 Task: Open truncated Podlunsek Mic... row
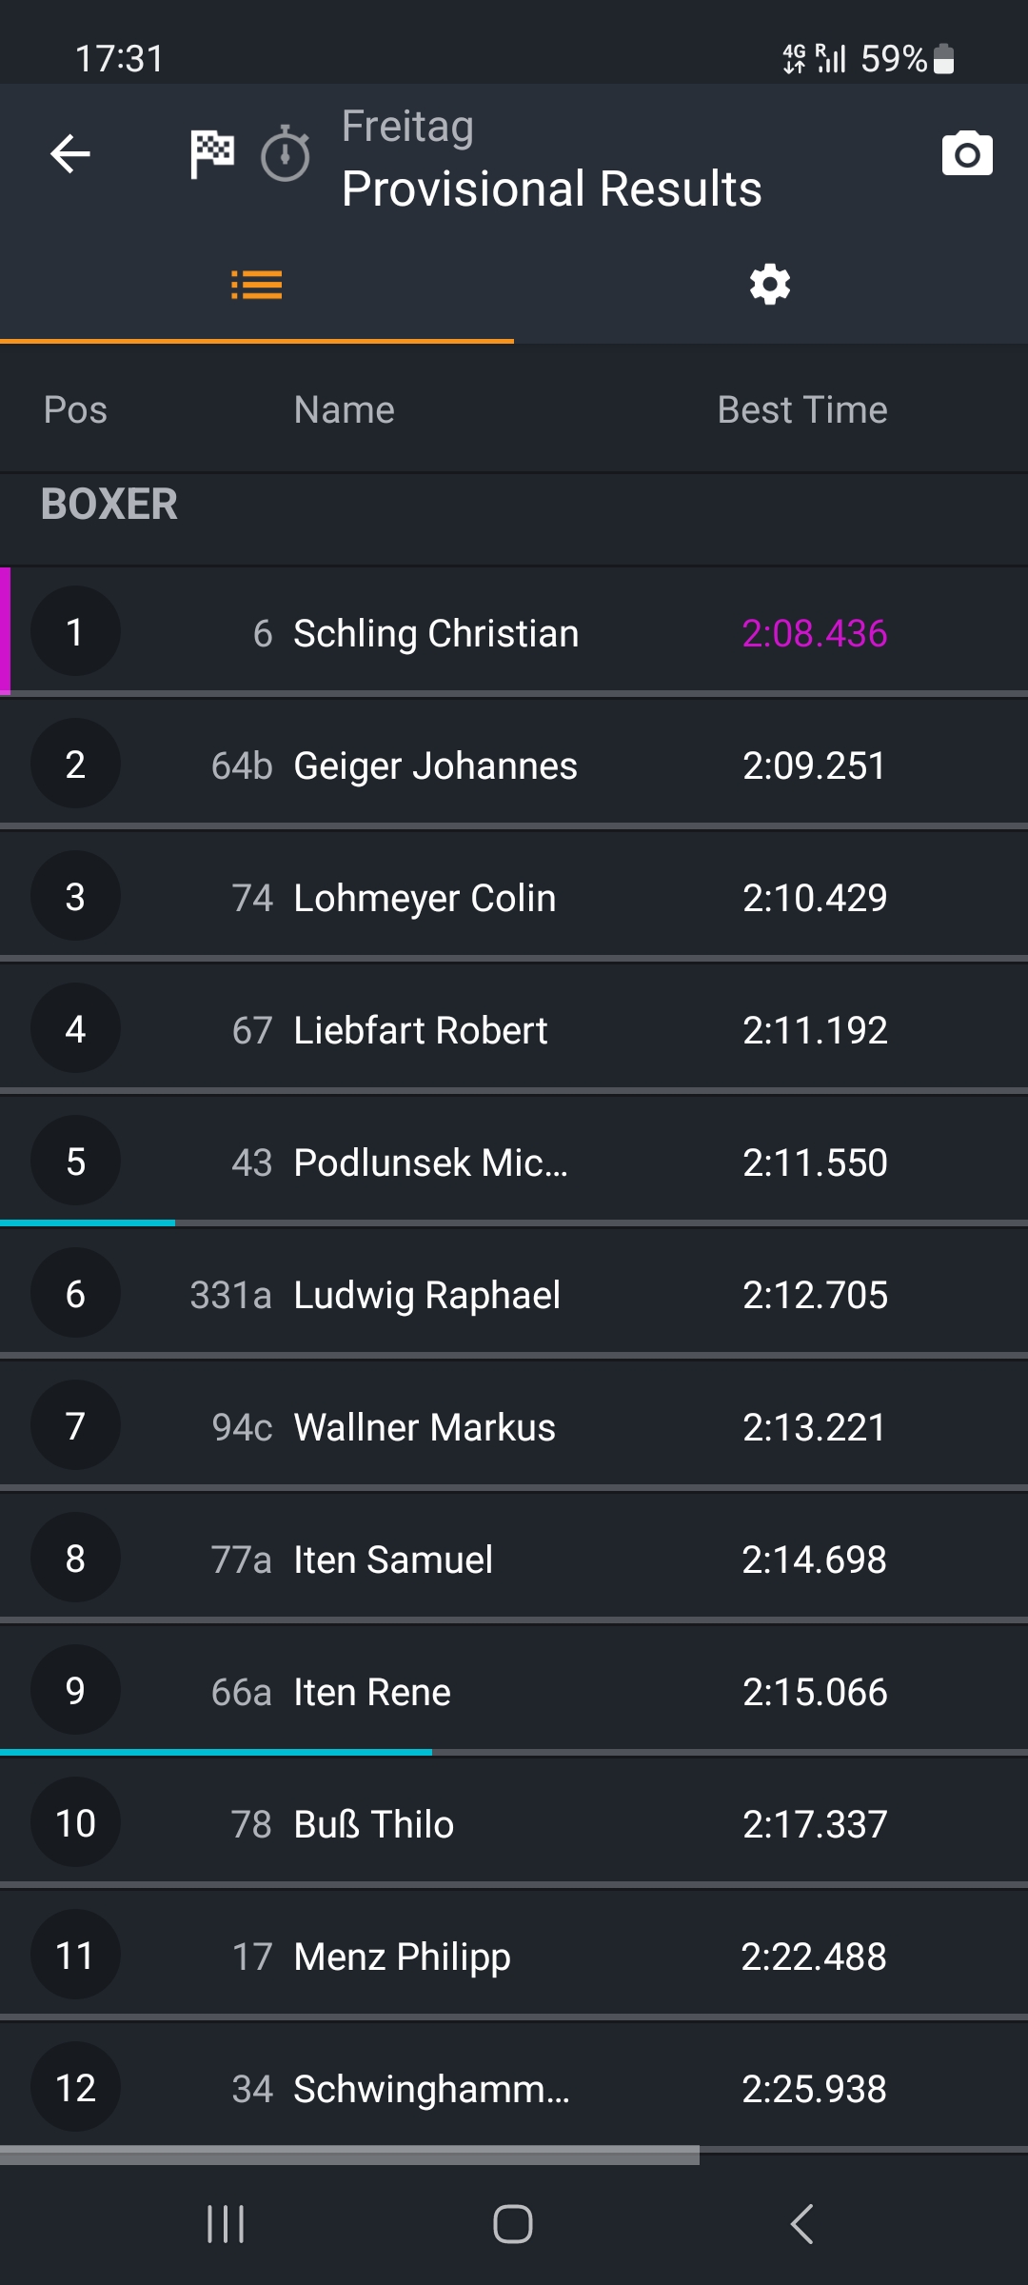point(430,1162)
